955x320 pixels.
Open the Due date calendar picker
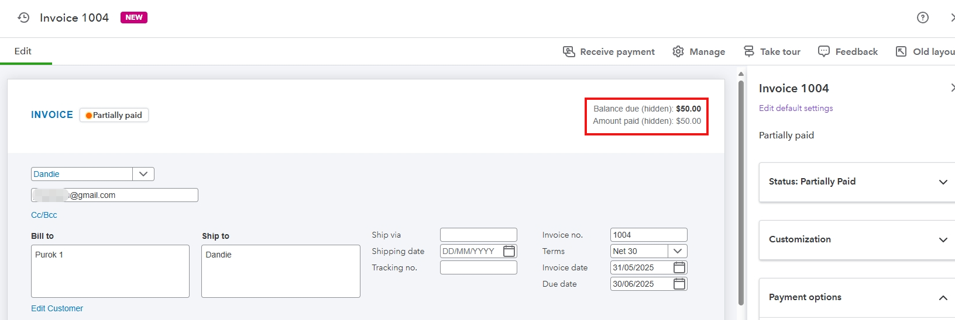pyautogui.click(x=679, y=284)
